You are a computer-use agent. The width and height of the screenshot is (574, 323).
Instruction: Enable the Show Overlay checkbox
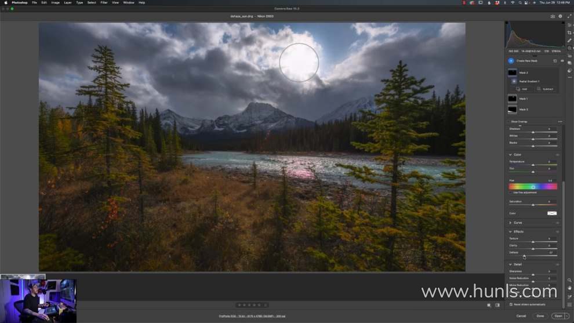point(509,122)
